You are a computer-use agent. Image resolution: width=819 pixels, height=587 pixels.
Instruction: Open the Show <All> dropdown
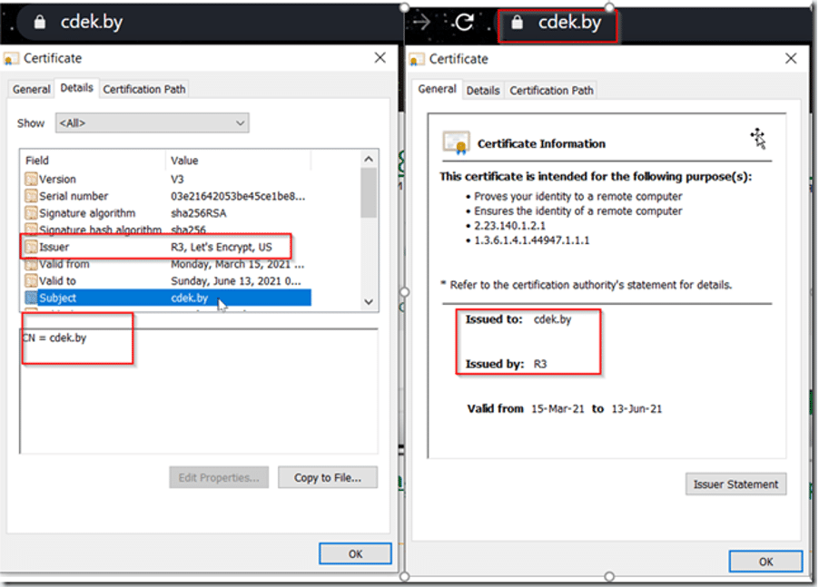(152, 123)
